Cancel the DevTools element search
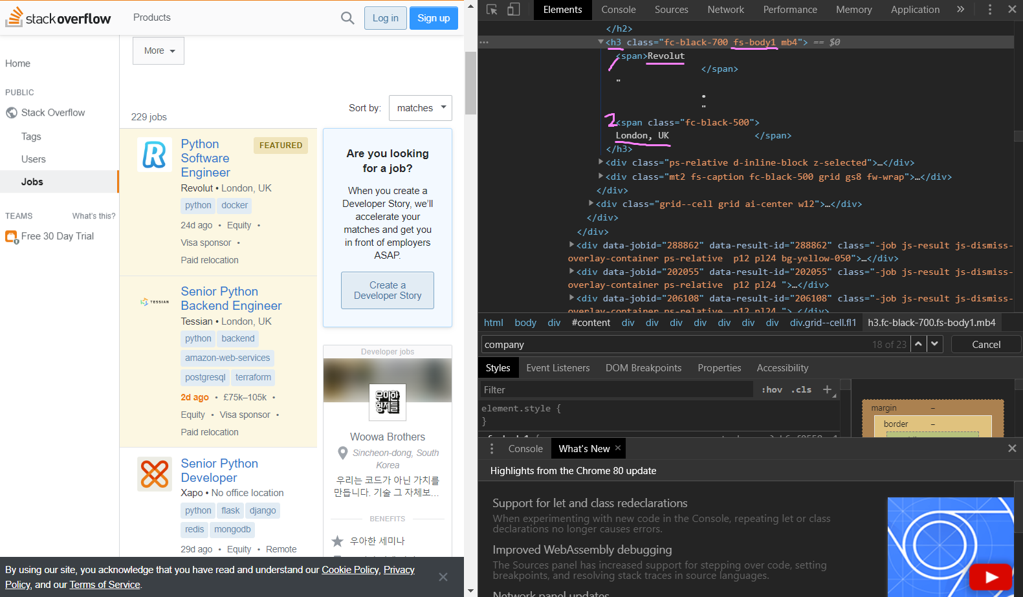The image size is (1023, 597). [986, 344]
